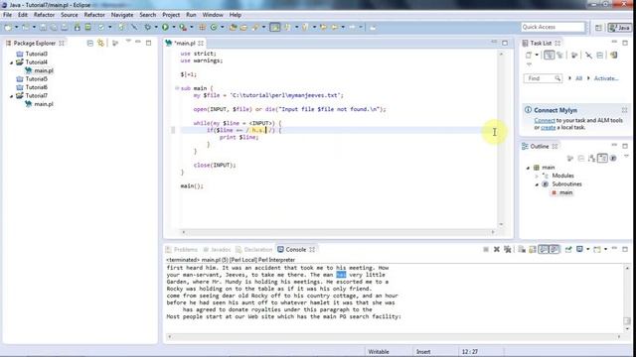Click Collapse All in Package Explorer
Viewport: 636px width, 357px height.
point(90,43)
